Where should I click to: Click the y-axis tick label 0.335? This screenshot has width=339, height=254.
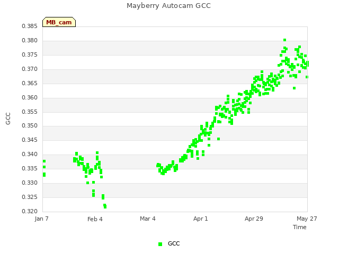click(30, 168)
